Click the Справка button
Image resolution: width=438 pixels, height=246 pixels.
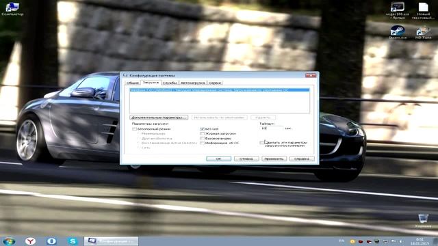point(302,159)
